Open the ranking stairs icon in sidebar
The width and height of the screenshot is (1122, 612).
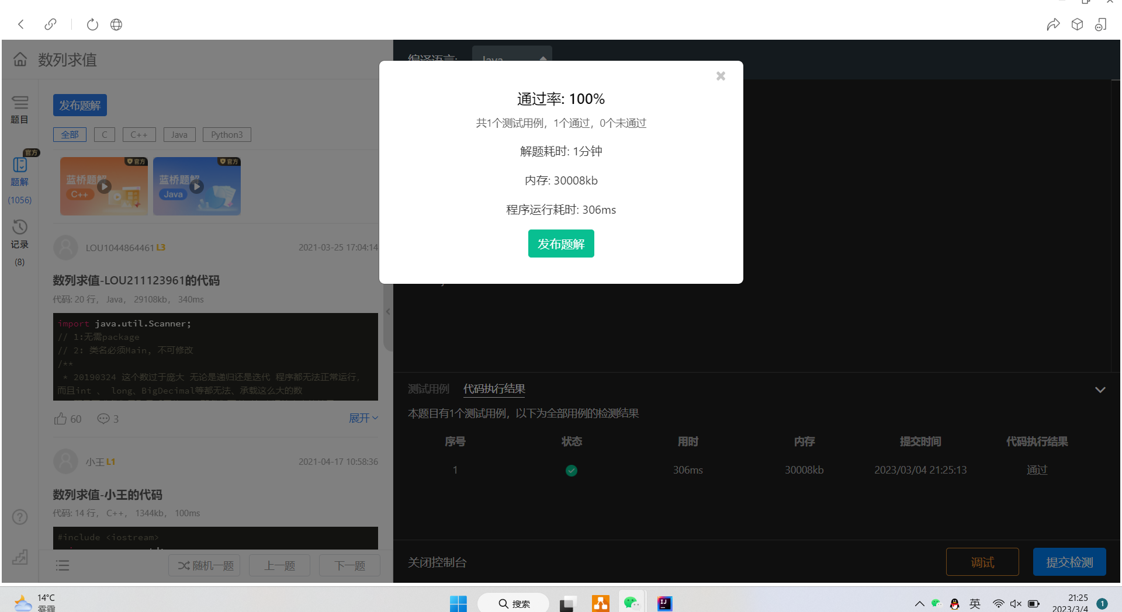(x=20, y=557)
